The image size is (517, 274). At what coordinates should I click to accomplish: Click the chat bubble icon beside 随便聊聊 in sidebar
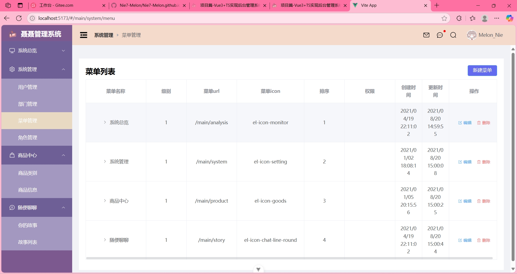pyautogui.click(x=12, y=207)
